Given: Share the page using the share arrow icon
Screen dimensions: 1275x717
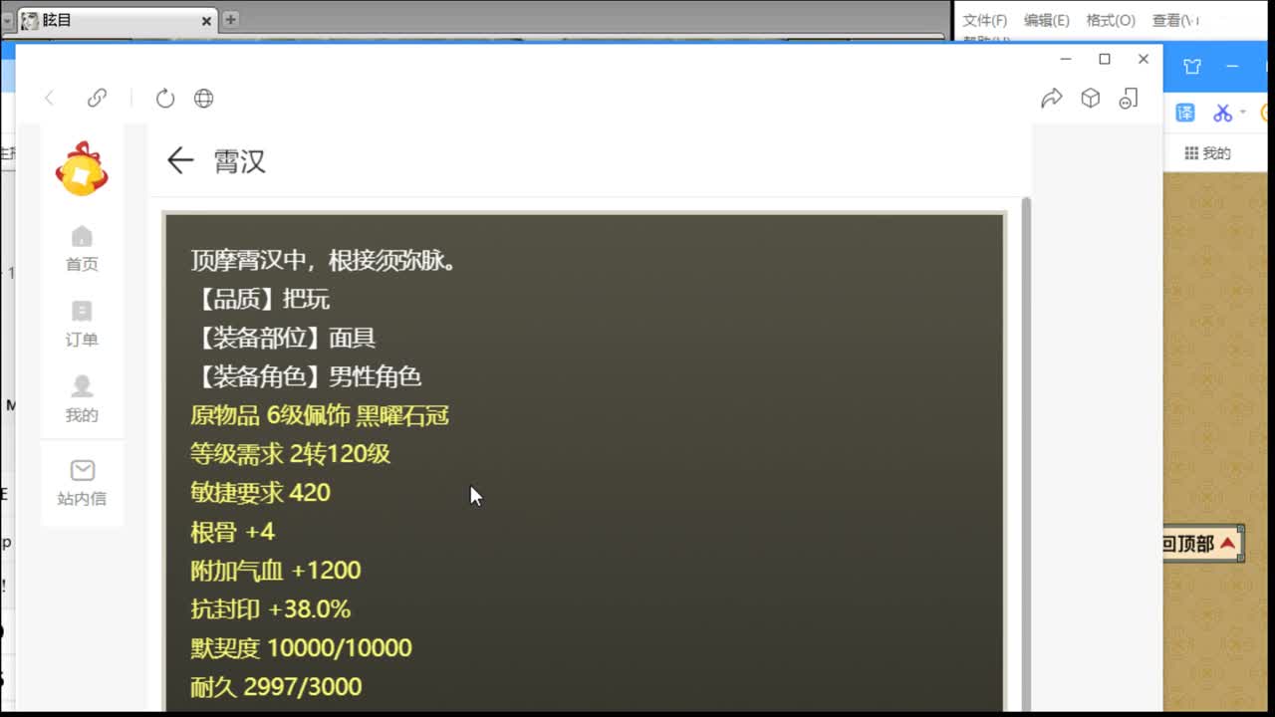Looking at the screenshot, I should click(x=1052, y=98).
